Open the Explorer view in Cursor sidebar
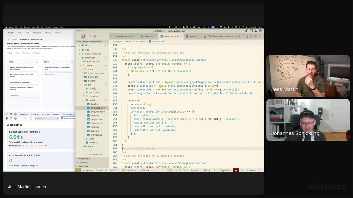 (x=84, y=36)
